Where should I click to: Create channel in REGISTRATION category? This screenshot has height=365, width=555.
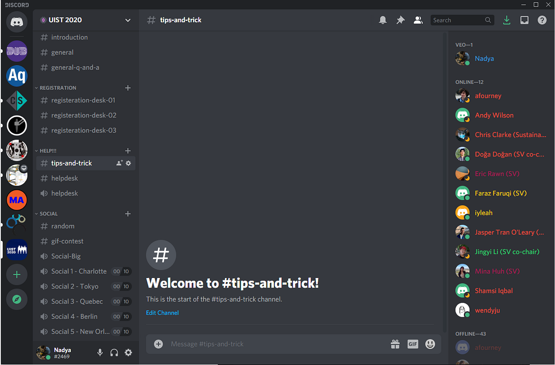coord(128,88)
